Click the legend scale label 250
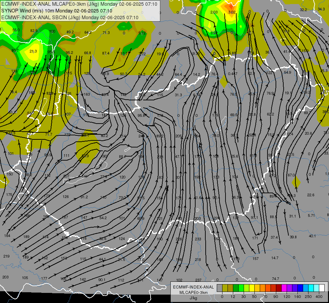 click(308, 297)
